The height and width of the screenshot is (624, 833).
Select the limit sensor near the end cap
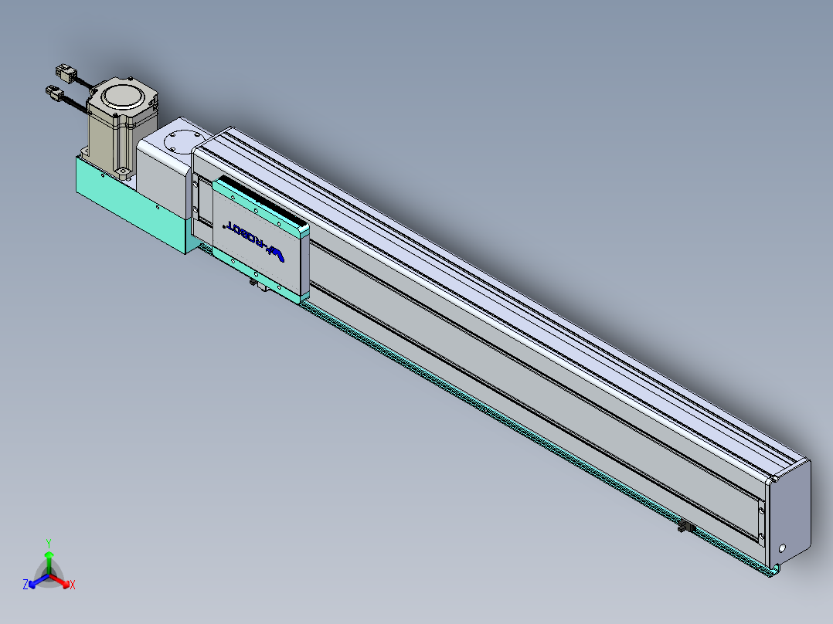687,527
